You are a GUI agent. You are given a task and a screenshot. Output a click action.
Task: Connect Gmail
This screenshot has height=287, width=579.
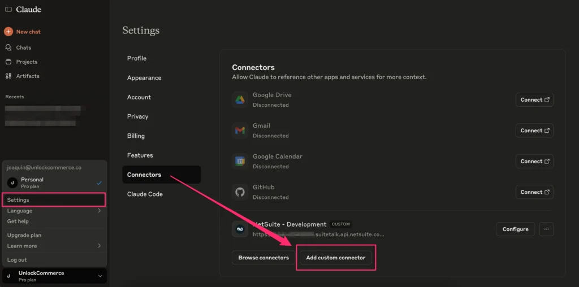(534, 131)
